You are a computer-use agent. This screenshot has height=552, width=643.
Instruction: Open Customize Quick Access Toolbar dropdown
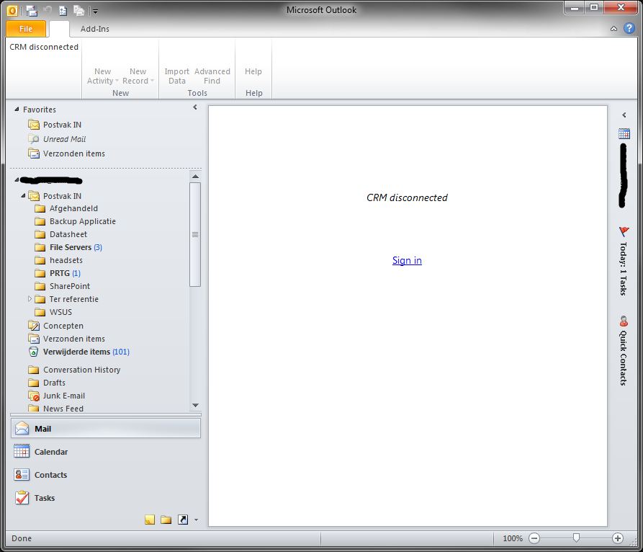point(95,11)
